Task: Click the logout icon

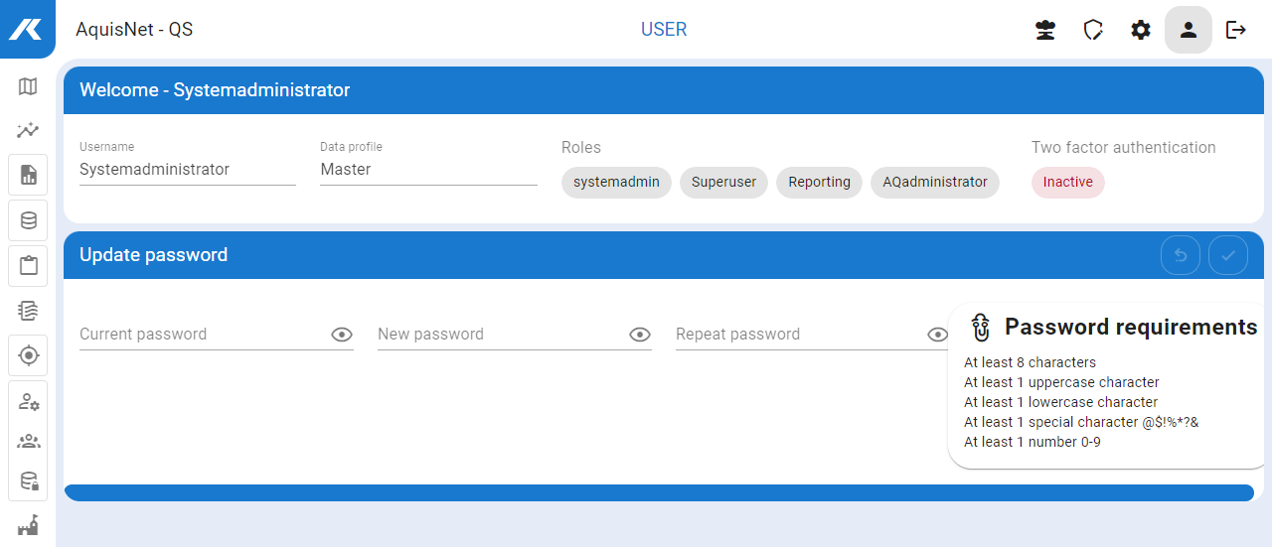Action: click(1236, 30)
